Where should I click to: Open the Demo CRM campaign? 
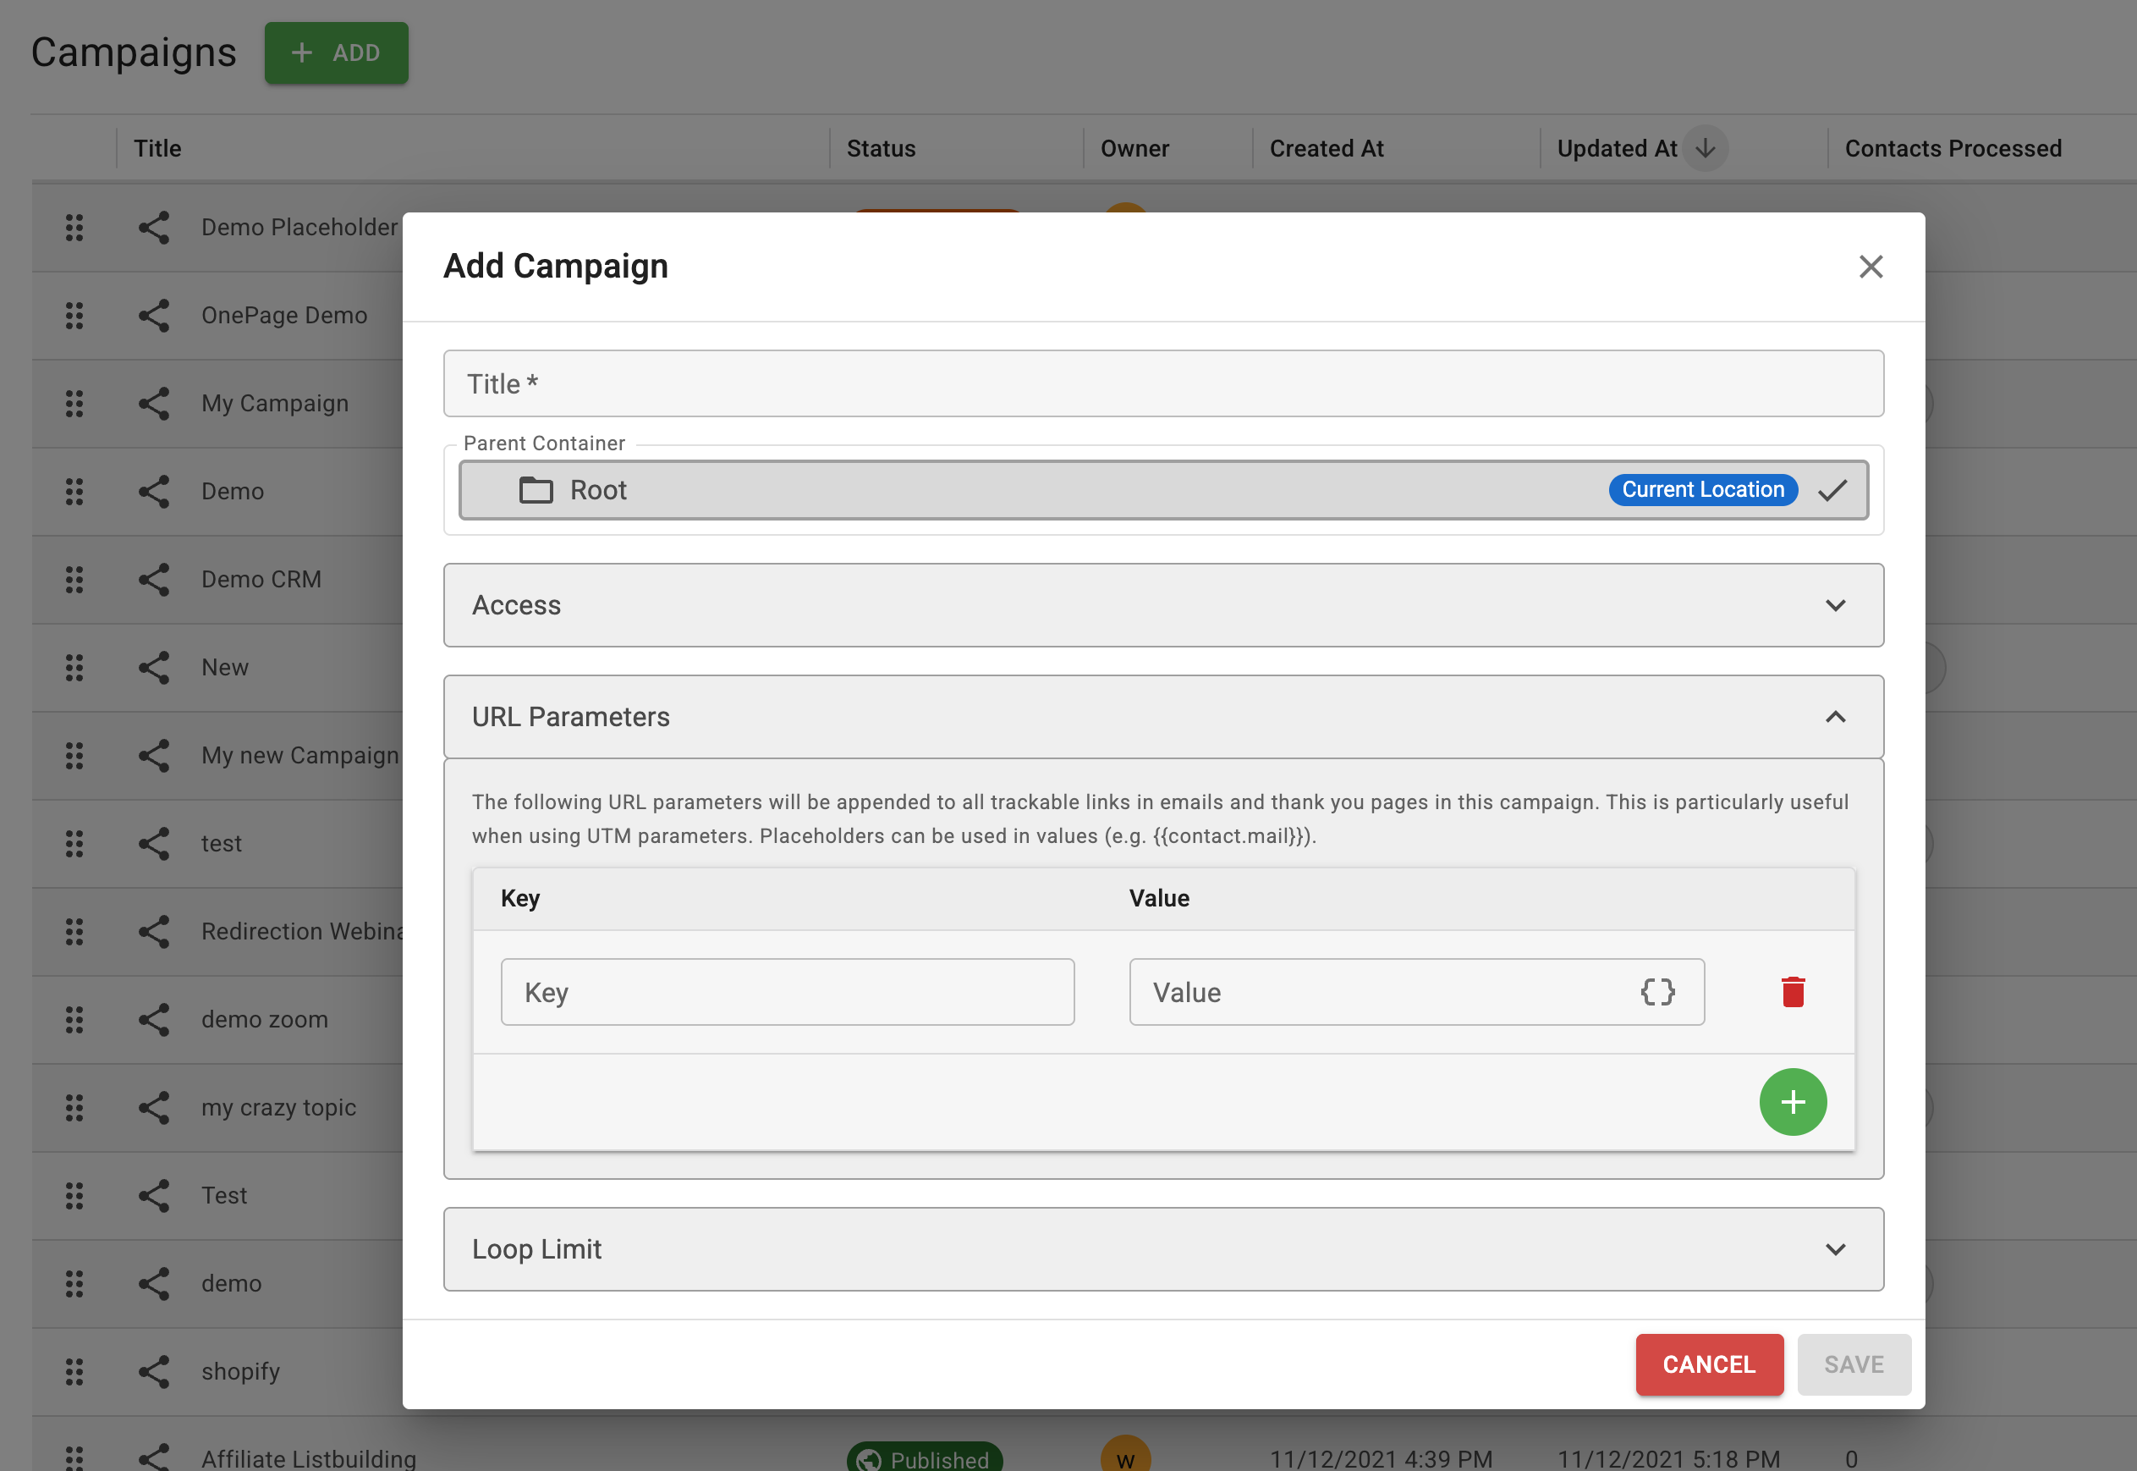click(x=261, y=579)
